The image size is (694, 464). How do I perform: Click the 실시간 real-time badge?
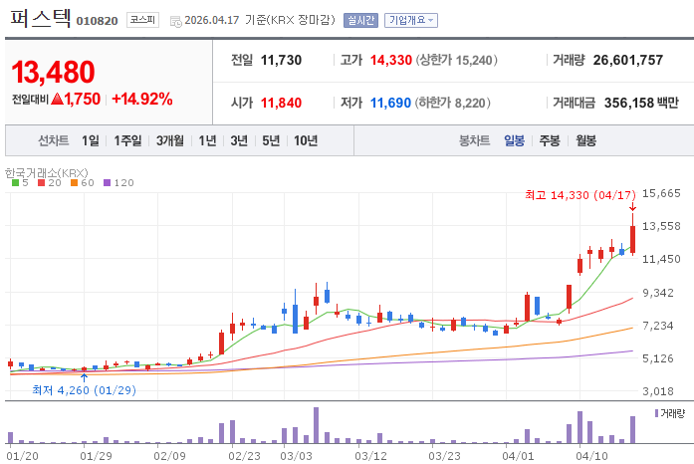pos(360,20)
